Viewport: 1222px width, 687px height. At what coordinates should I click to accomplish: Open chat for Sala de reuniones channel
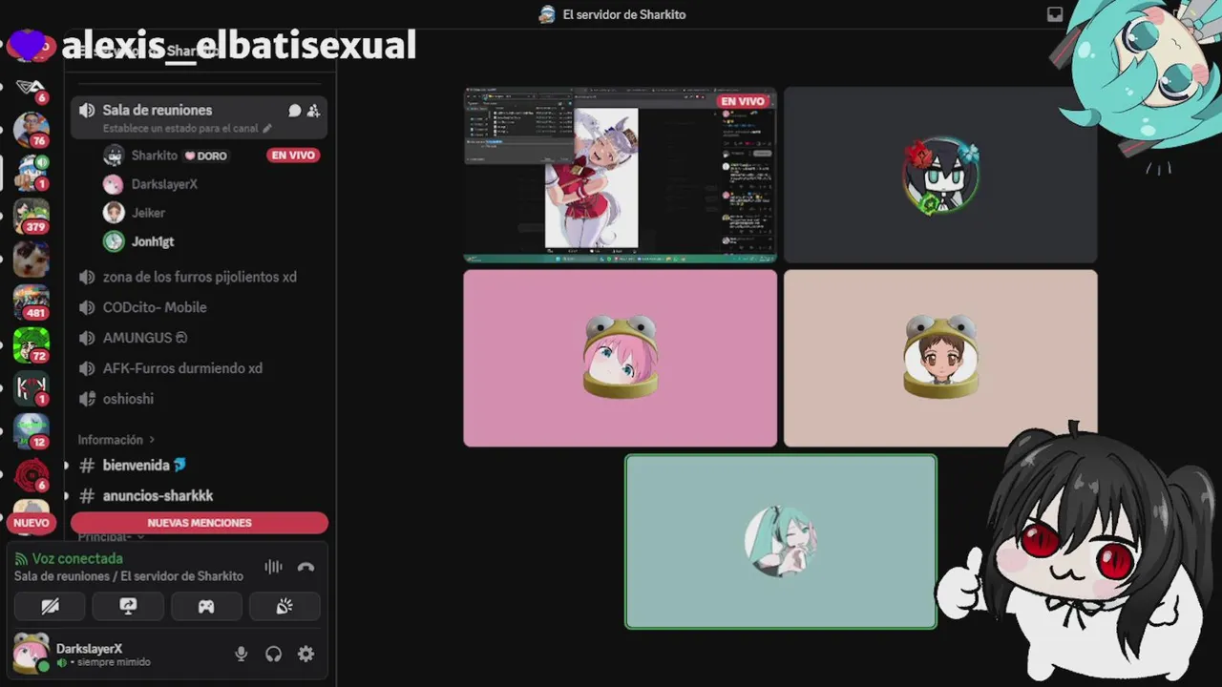coord(295,111)
